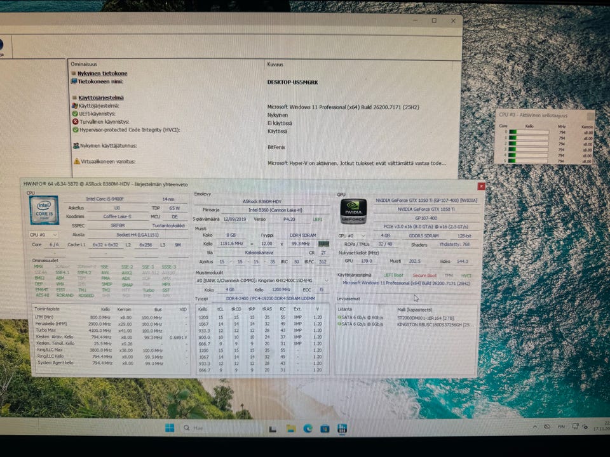Click core 0 green bar in clock window
Image resolution: width=610 pixels, height=457 pixels.
coord(513,132)
